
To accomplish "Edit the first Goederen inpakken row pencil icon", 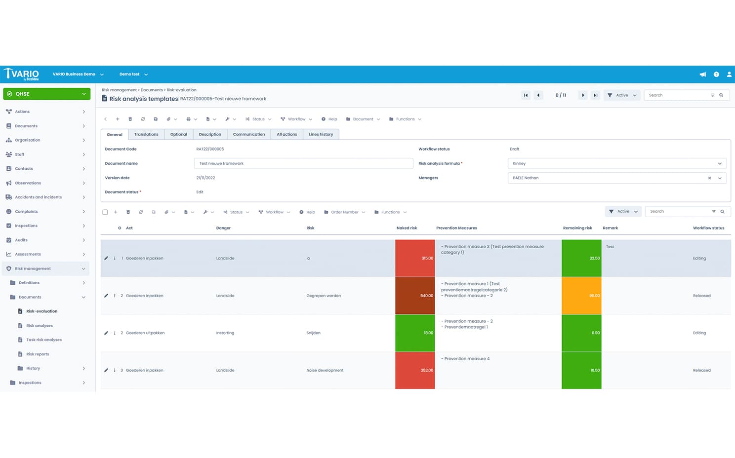I will pos(106,258).
